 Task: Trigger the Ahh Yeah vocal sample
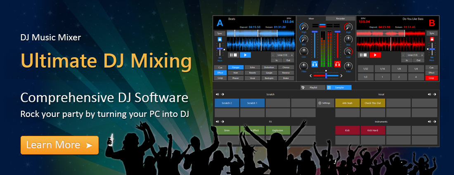click(x=348, y=103)
